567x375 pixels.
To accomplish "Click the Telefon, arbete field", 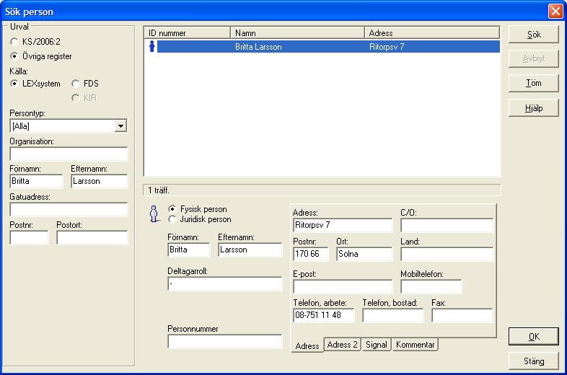I will [324, 315].
